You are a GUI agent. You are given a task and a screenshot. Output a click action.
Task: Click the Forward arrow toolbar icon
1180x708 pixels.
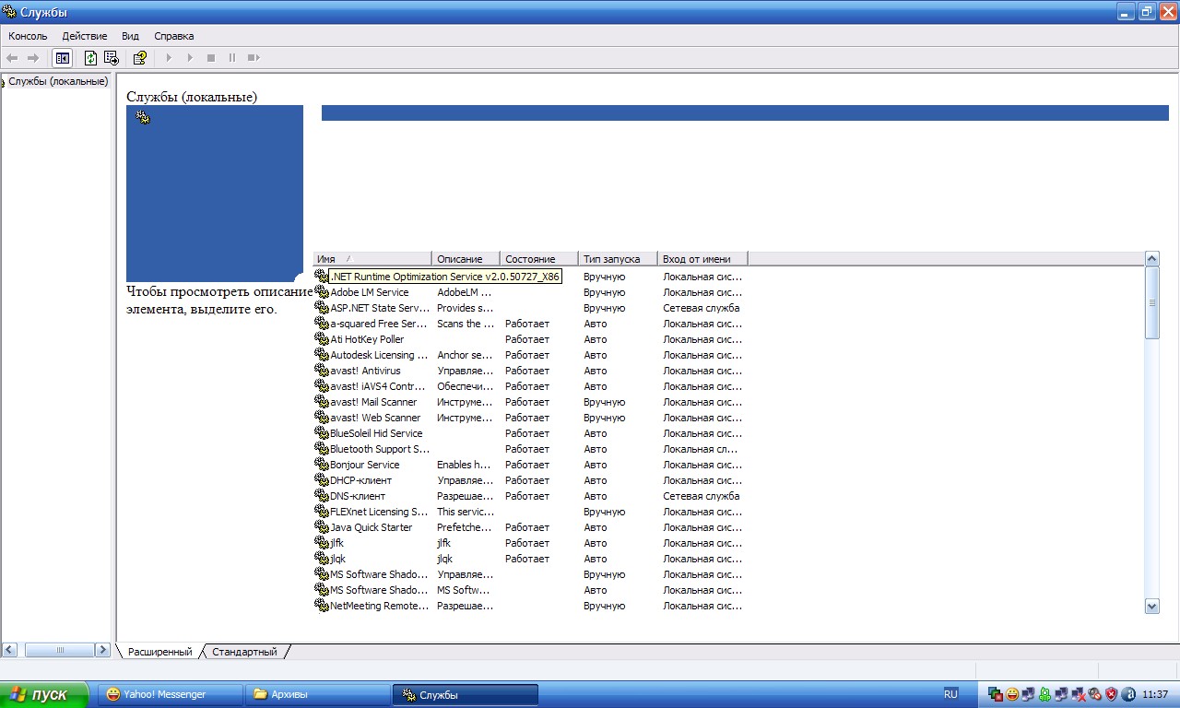click(33, 58)
